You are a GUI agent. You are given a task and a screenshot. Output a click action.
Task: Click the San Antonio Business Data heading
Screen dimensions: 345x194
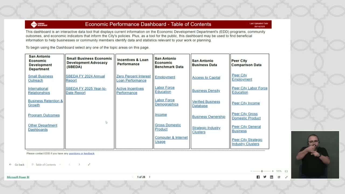(205, 63)
